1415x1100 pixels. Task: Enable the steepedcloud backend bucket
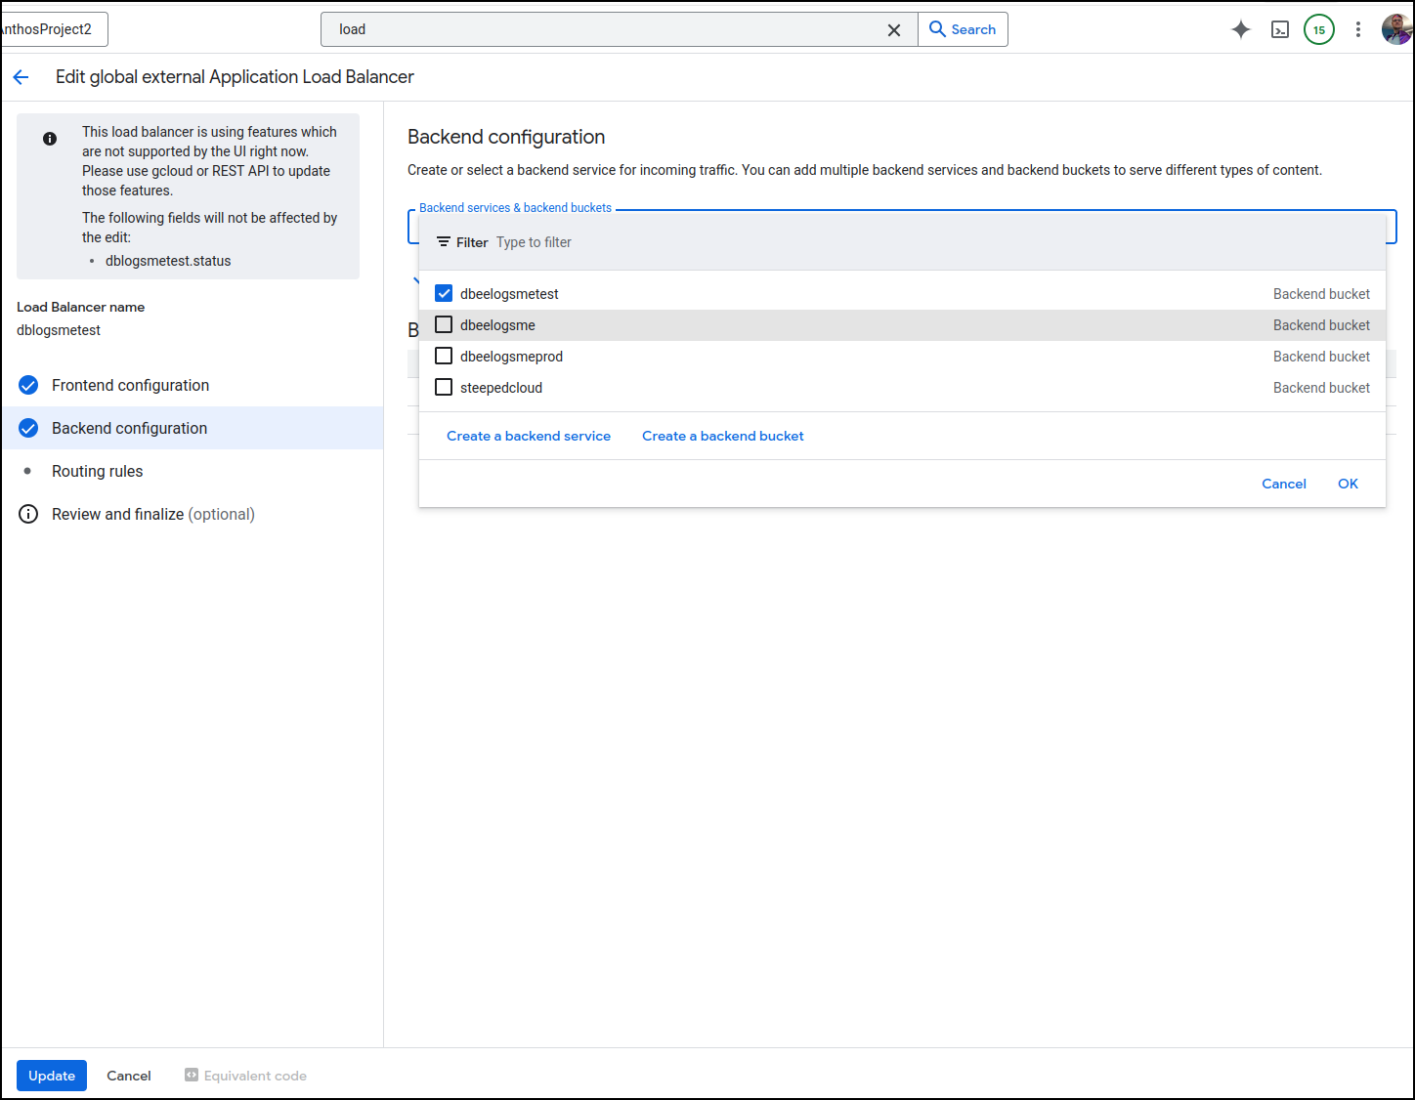(x=444, y=387)
